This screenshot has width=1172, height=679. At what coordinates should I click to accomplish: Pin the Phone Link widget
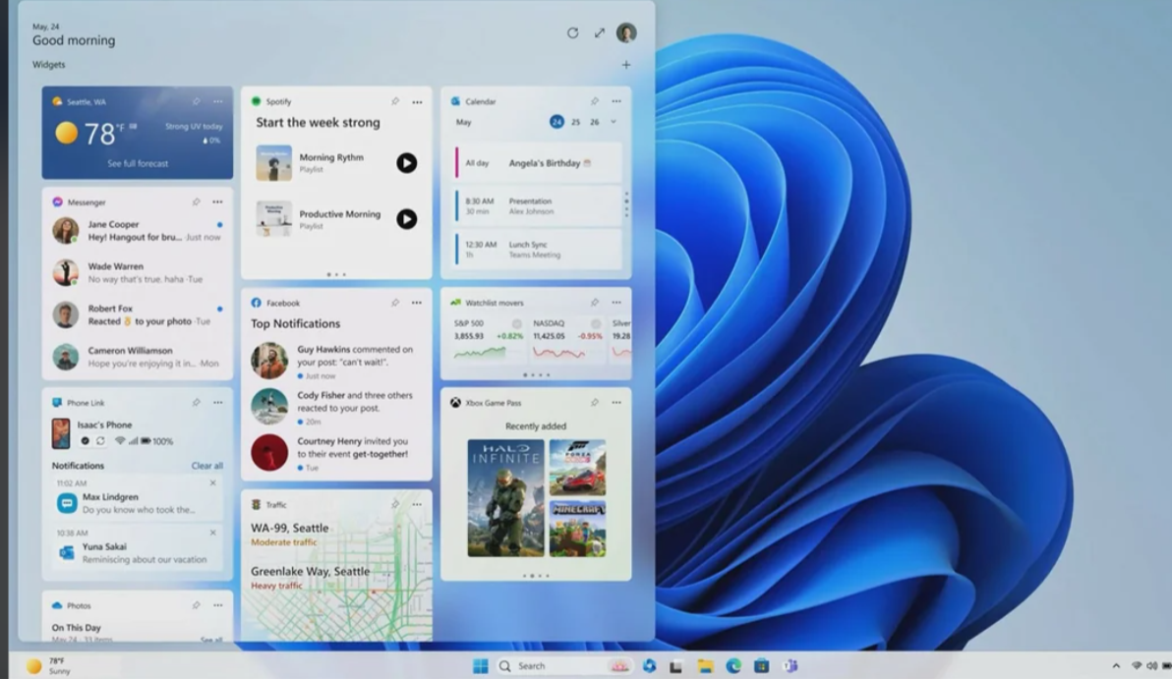click(x=196, y=403)
